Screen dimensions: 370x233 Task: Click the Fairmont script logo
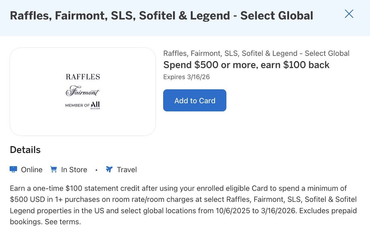click(83, 91)
